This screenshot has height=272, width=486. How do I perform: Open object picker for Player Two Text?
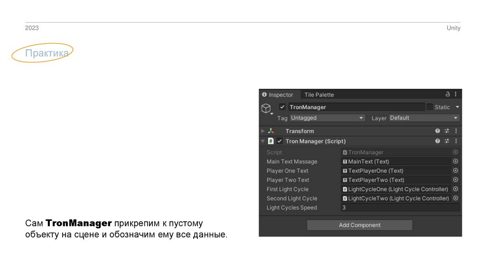point(455,180)
